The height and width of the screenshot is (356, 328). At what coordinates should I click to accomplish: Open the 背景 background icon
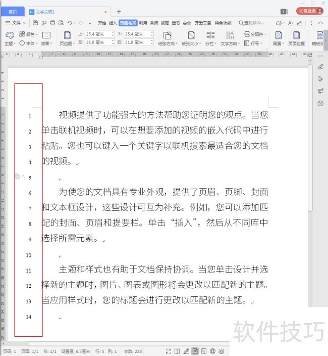(x=278, y=35)
